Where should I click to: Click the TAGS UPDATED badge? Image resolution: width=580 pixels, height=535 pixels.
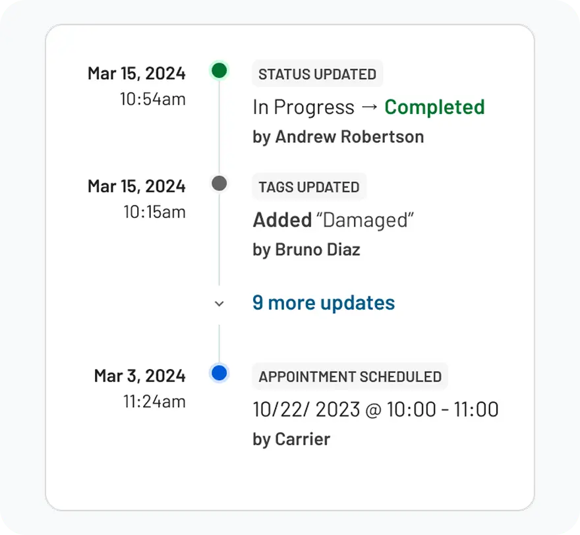[308, 186]
